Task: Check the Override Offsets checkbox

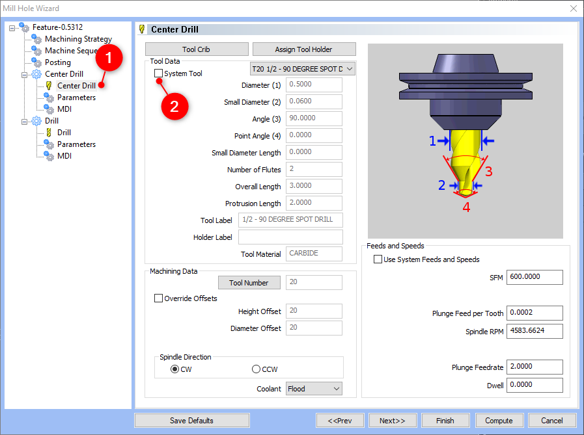Action: pyautogui.click(x=158, y=298)
